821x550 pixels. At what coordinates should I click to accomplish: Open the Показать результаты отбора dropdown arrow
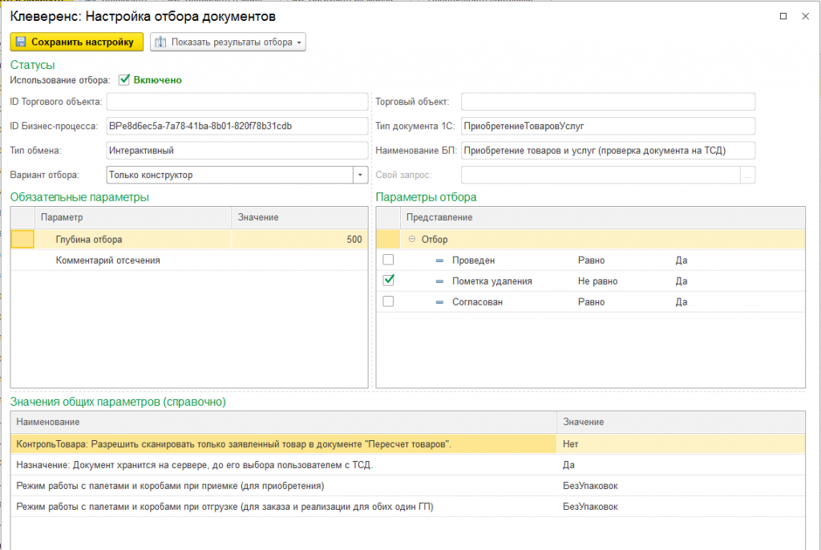click(299, 42)
